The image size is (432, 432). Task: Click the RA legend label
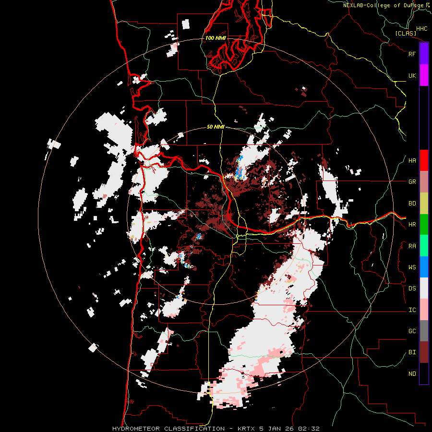point(412,246)
